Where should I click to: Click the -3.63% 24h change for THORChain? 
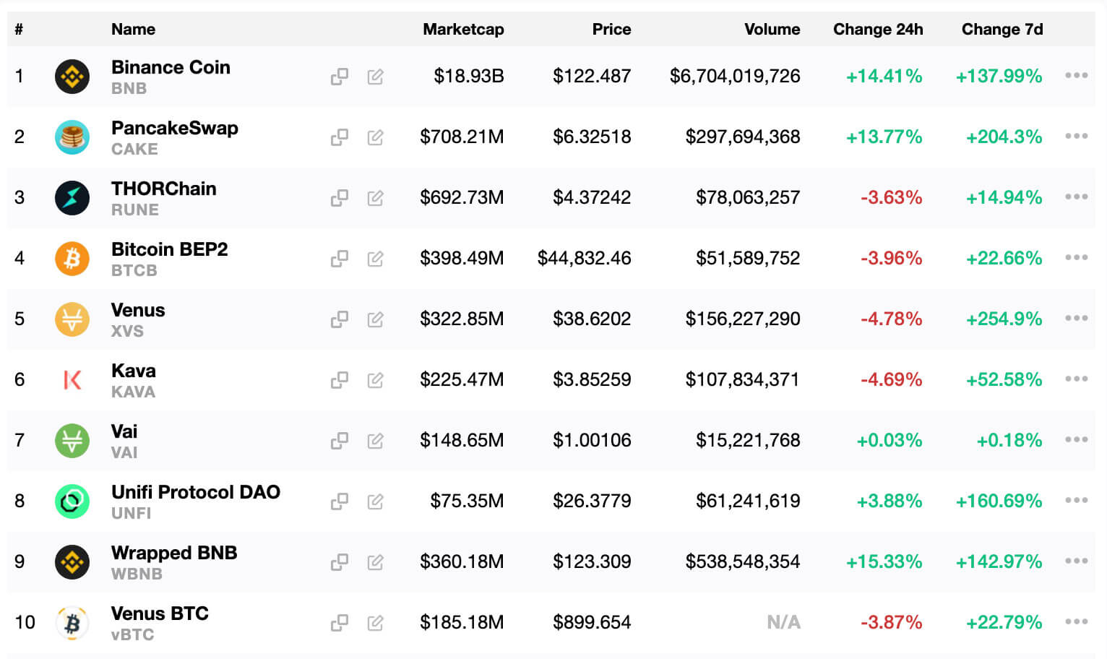891,197
